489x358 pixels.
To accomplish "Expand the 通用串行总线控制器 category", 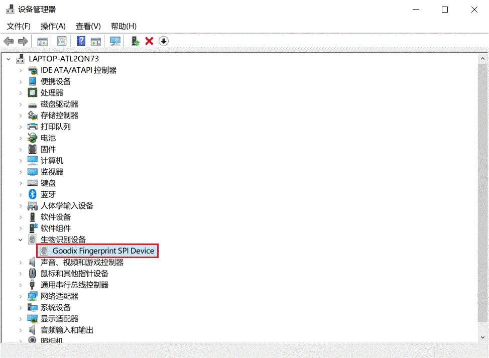I will [x=21, y=285].
